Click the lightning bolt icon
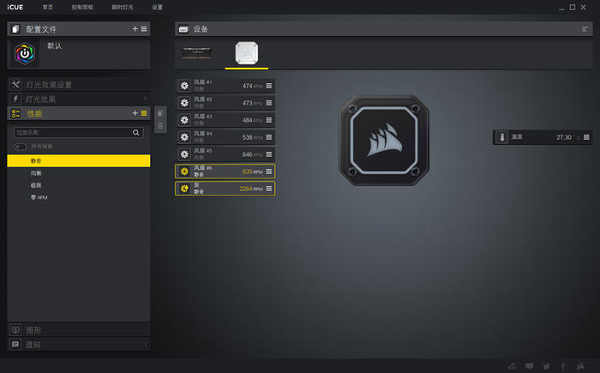Image resolution: width=600 pixels, height=373 pixels. (15, 99)
